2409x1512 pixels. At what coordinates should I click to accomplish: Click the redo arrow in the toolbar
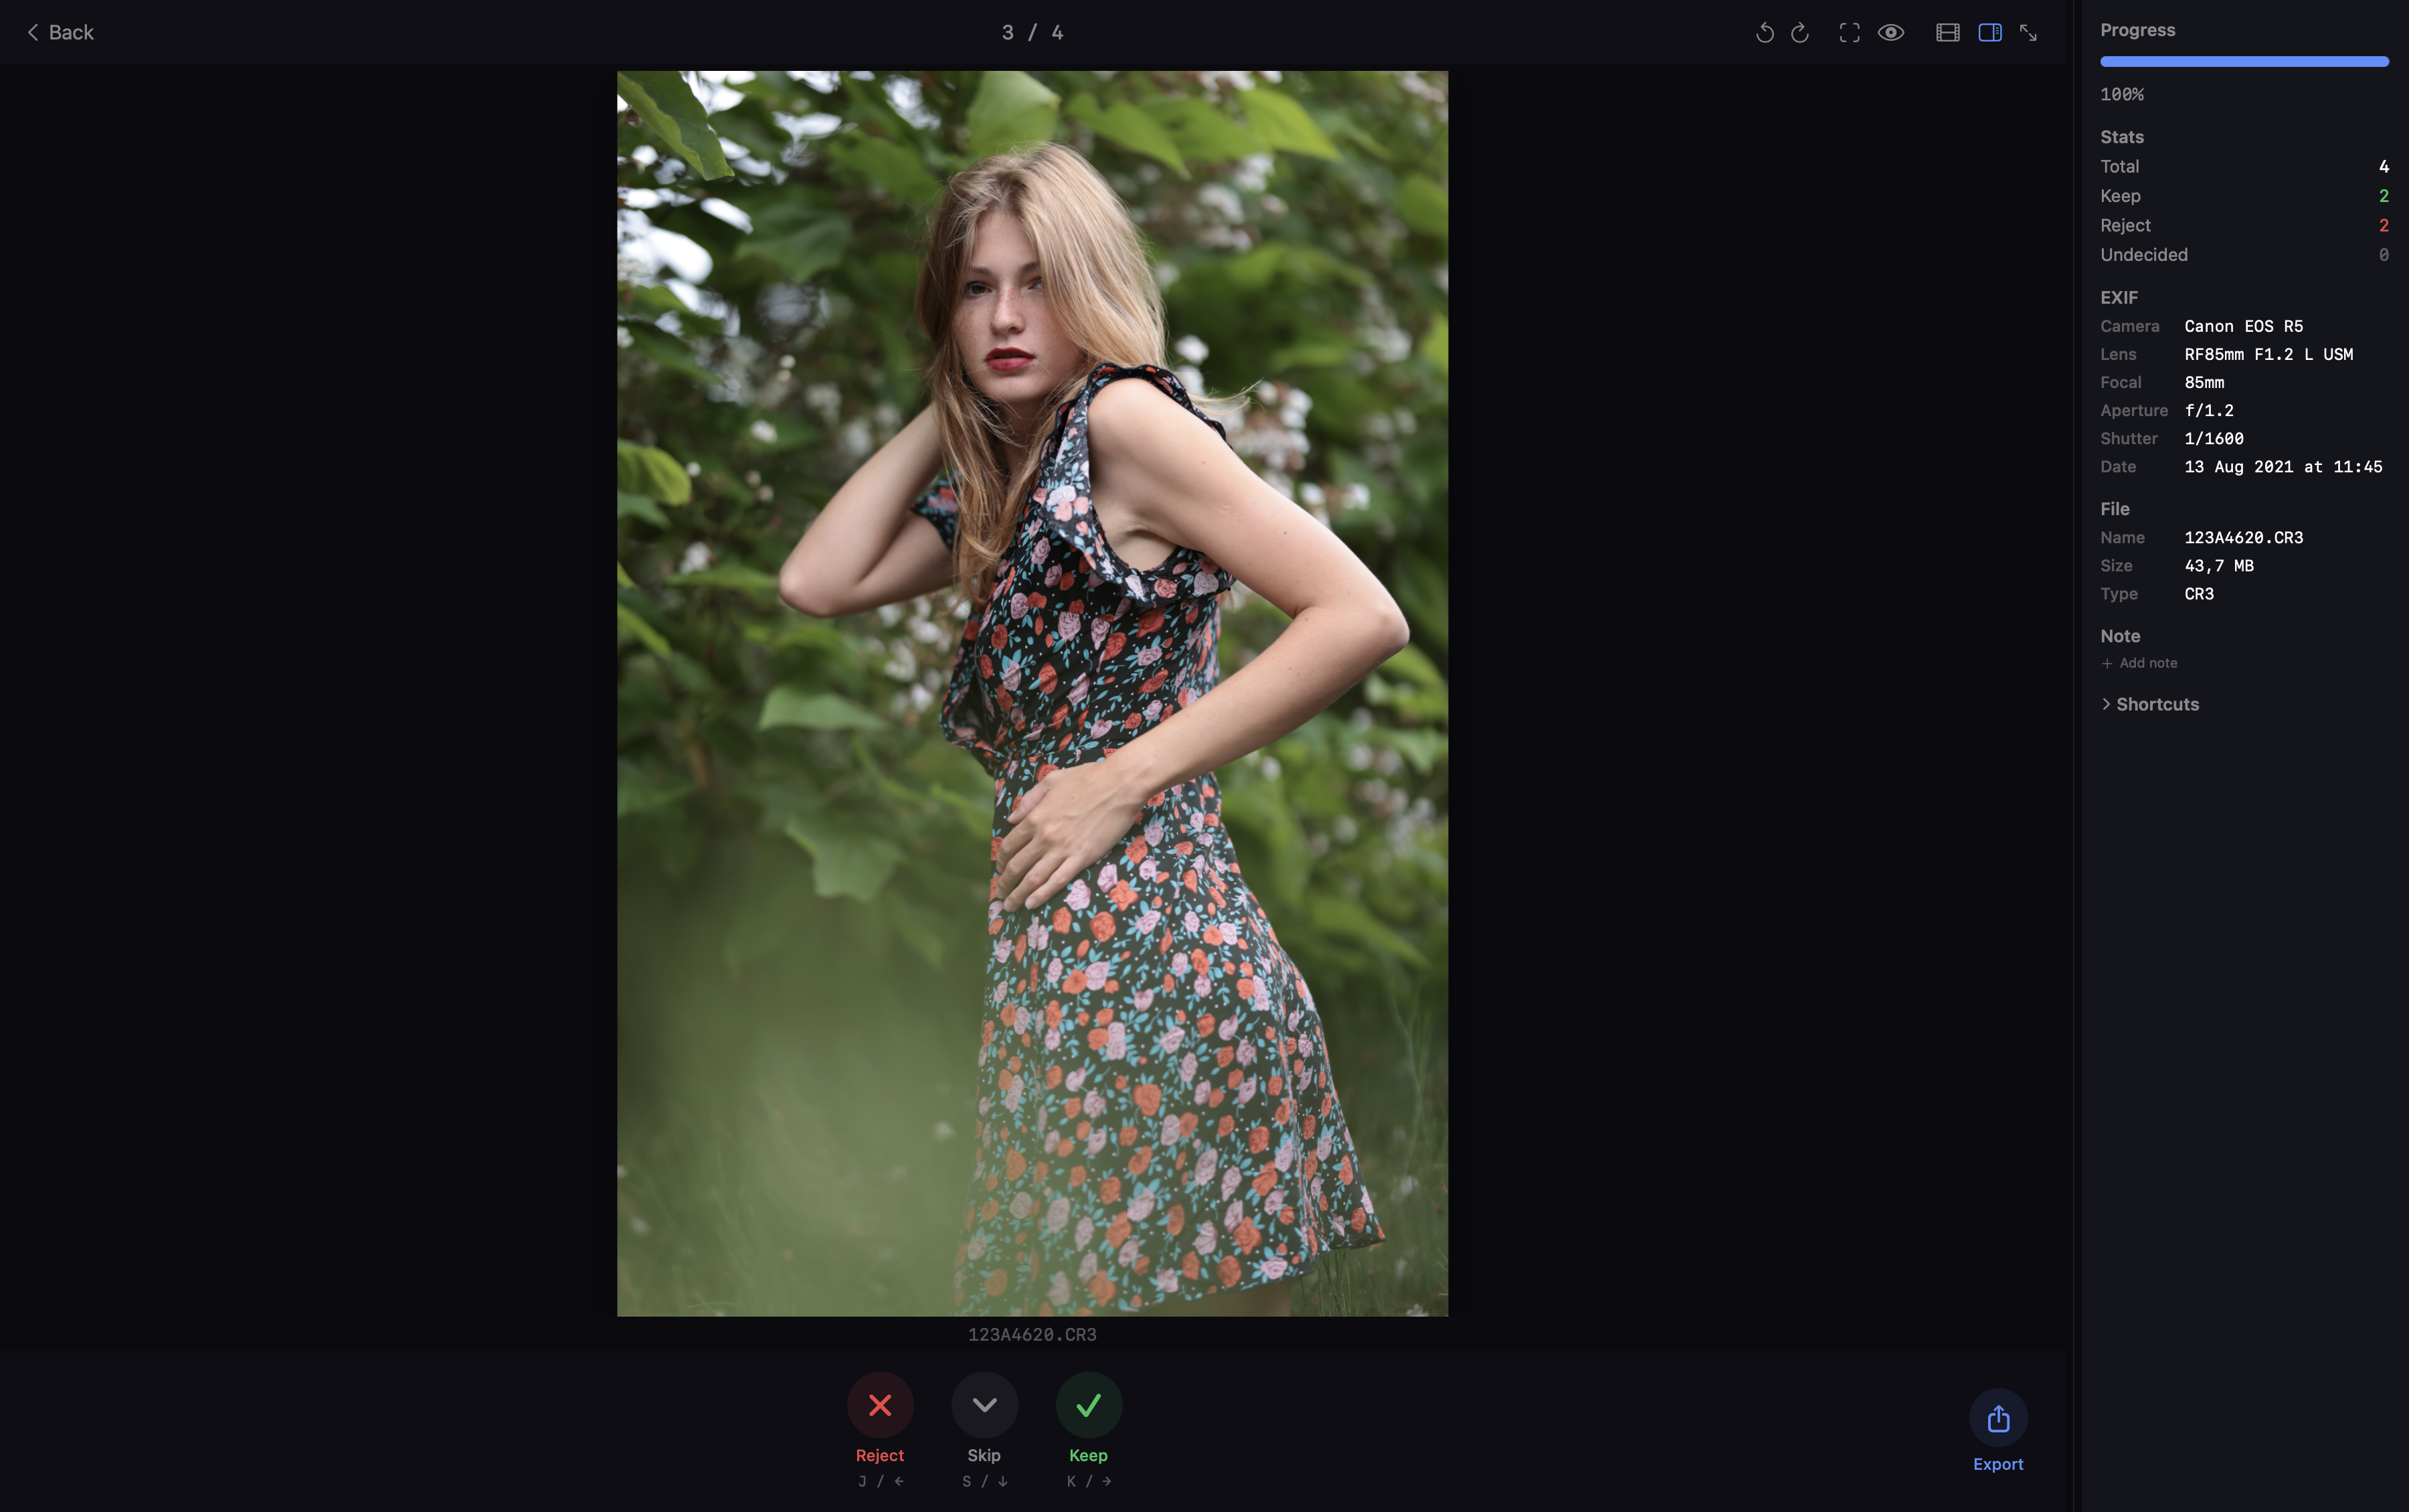[x=1800, y=32]
